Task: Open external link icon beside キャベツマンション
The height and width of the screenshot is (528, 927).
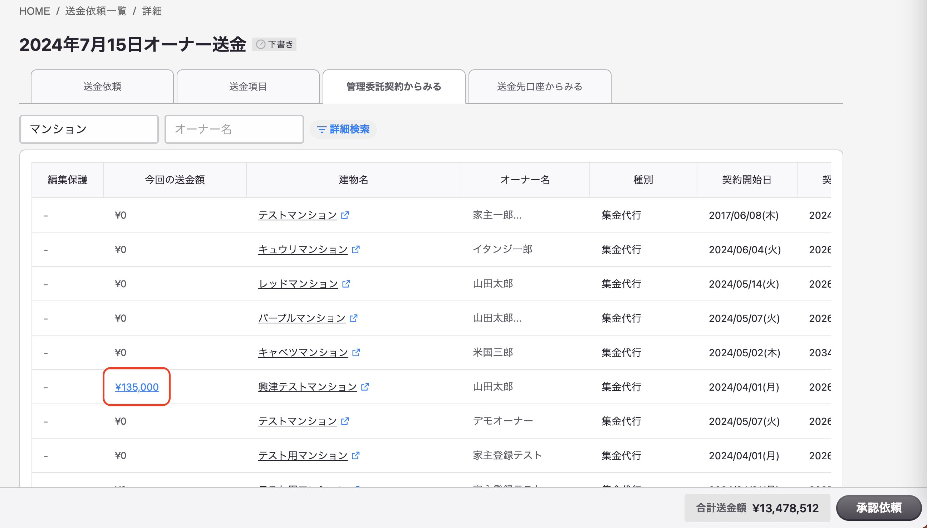Action: (356, 352)
